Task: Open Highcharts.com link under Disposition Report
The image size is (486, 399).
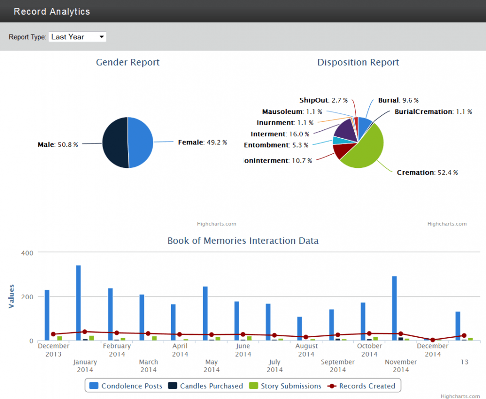Action: coord(447,224)
